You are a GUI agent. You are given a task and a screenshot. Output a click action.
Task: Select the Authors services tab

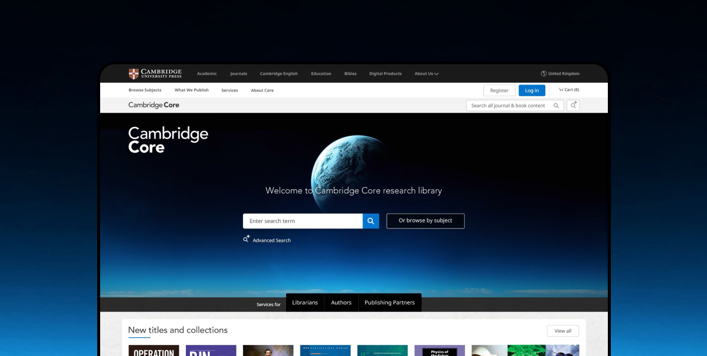tap(341, 303)
